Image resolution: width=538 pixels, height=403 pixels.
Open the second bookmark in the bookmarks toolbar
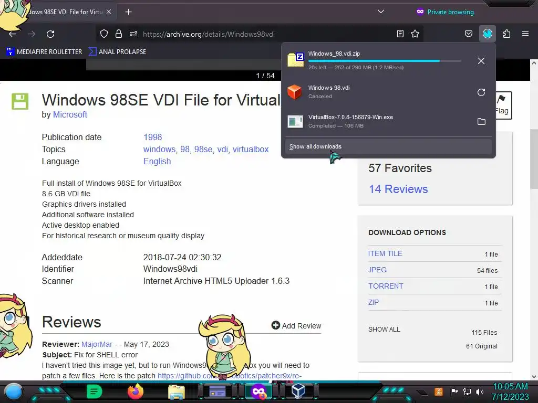[117, 52]
